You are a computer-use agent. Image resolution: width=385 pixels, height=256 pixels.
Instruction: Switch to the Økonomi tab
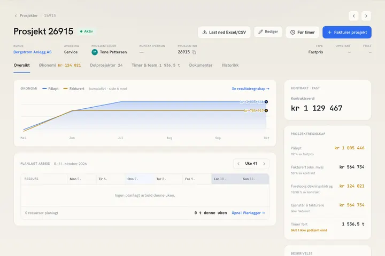pyautogui.click(x=60, y=65)
